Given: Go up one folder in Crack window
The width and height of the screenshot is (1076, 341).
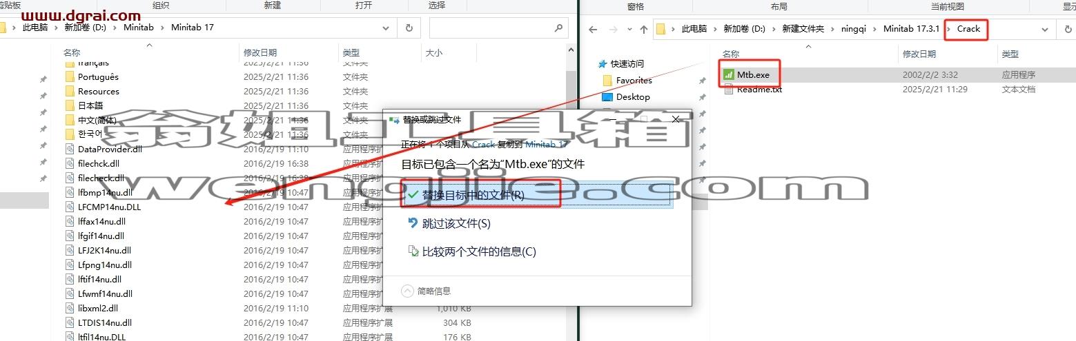Looking at the screenshot, I should [644, 29].
